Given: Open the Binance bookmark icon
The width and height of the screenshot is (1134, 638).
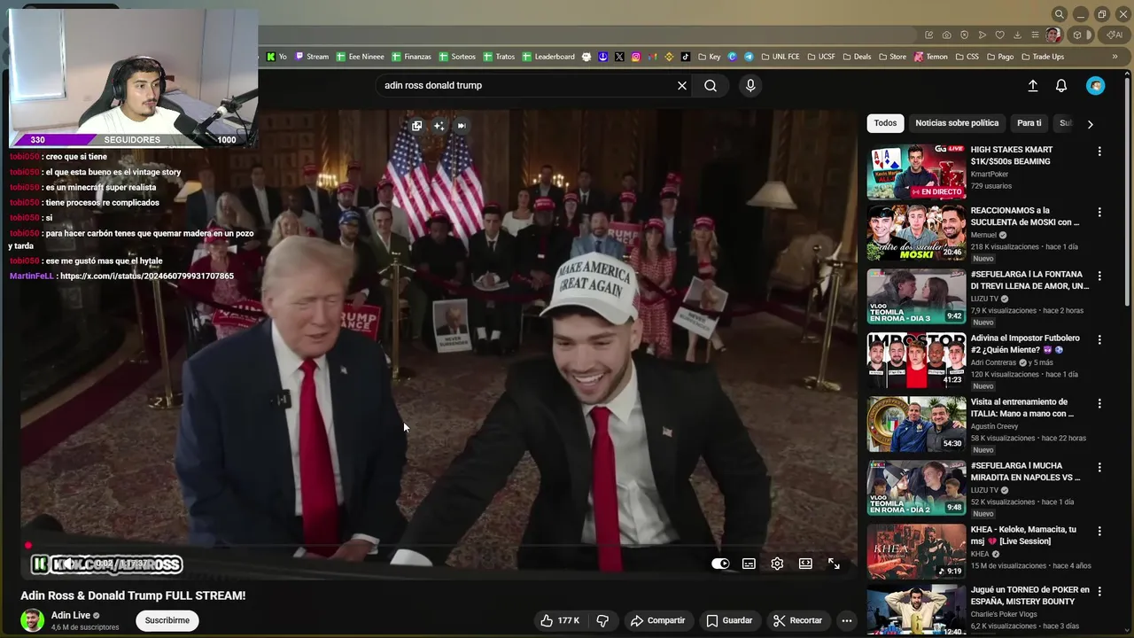Looking at the screenshot, I should (x=669, y=57).
